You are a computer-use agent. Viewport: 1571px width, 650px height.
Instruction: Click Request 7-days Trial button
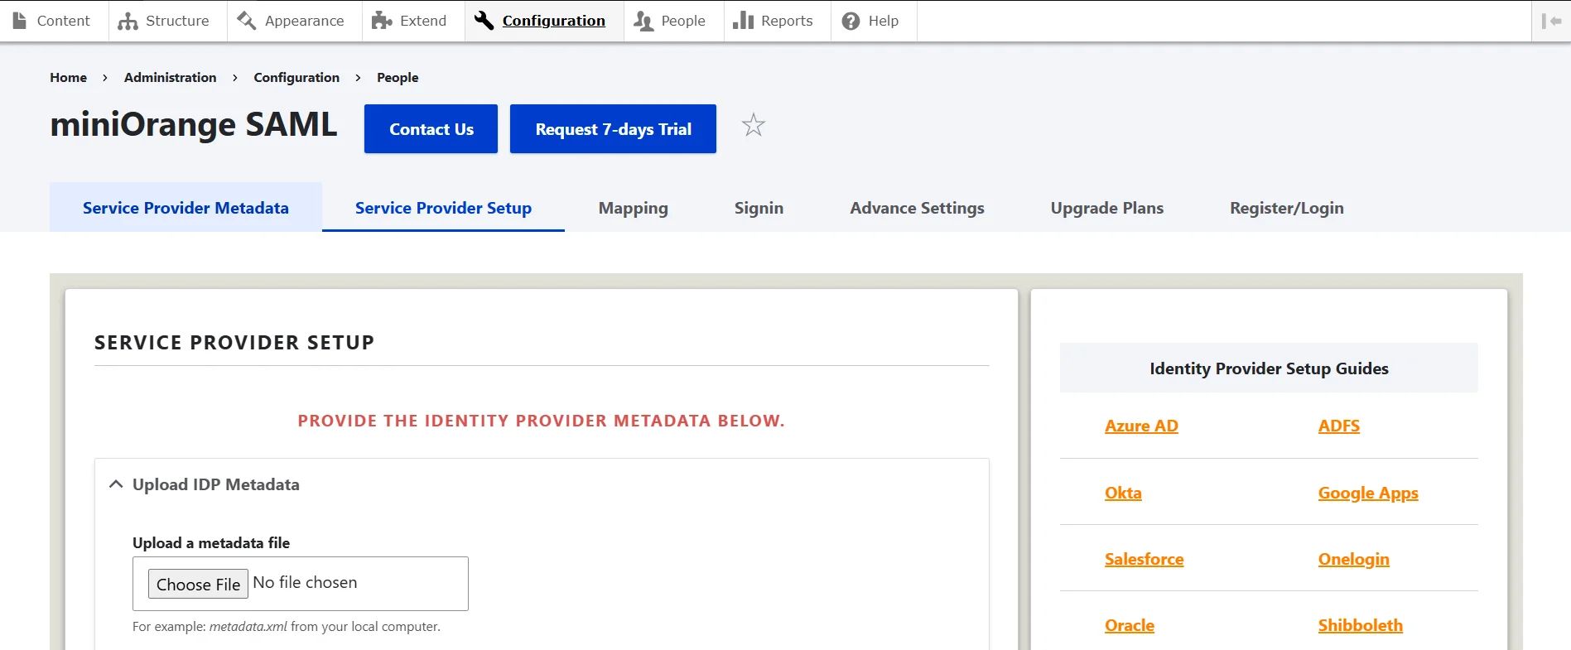[613, 129]
